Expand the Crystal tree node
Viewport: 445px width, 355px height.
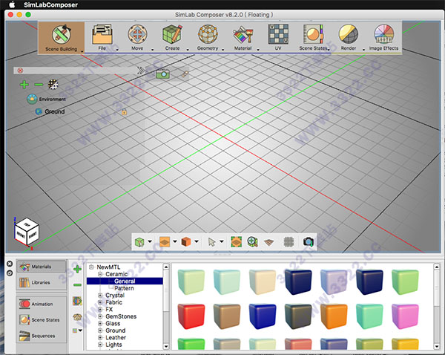100,295
